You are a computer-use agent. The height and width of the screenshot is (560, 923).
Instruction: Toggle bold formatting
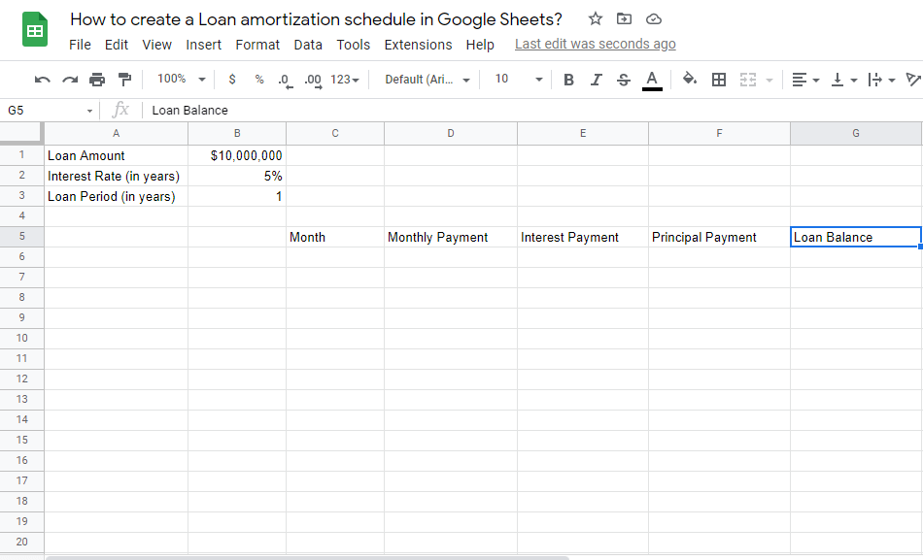[568, 80]
